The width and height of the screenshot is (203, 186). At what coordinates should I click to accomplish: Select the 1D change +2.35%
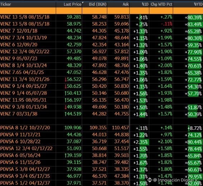[x=141, y=142]
